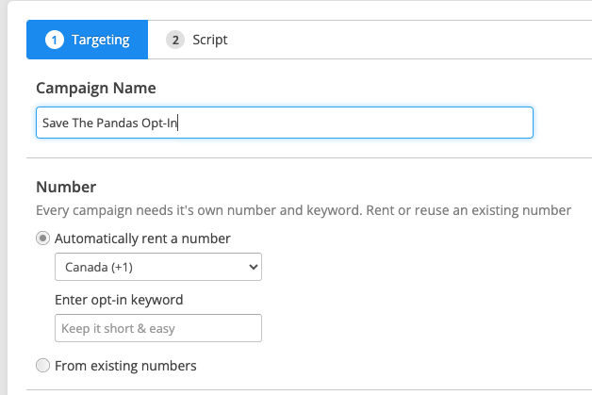Click the opt-in keyword input field
592x395 pixels.
coord(158,328)
